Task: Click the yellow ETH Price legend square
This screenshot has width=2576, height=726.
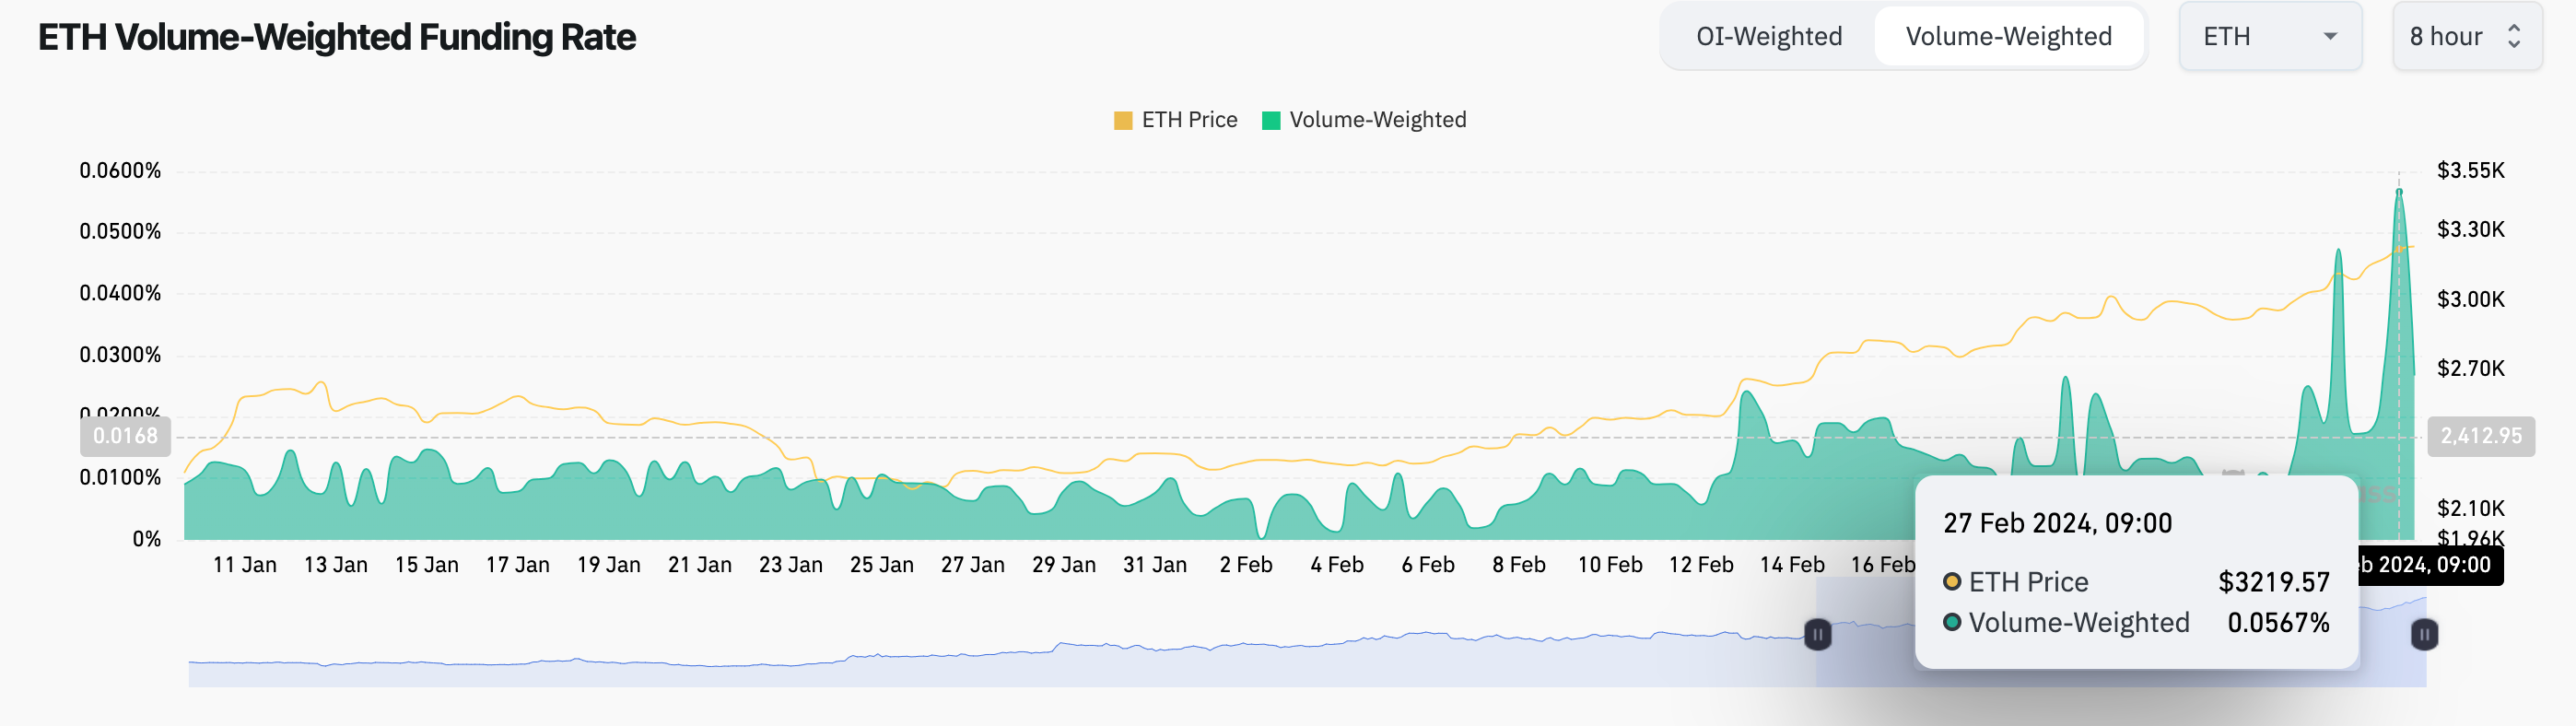Action: click(x=1125, y=119)
